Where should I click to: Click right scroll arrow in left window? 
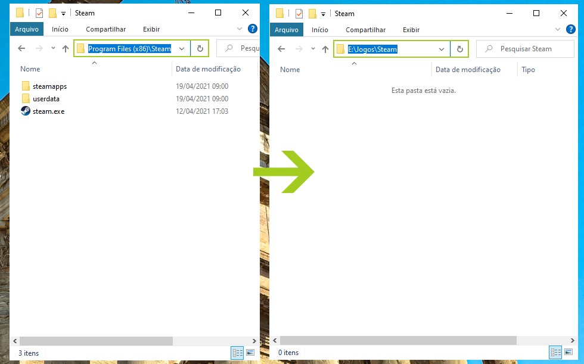pyautogui.click(x=254, y=341)
